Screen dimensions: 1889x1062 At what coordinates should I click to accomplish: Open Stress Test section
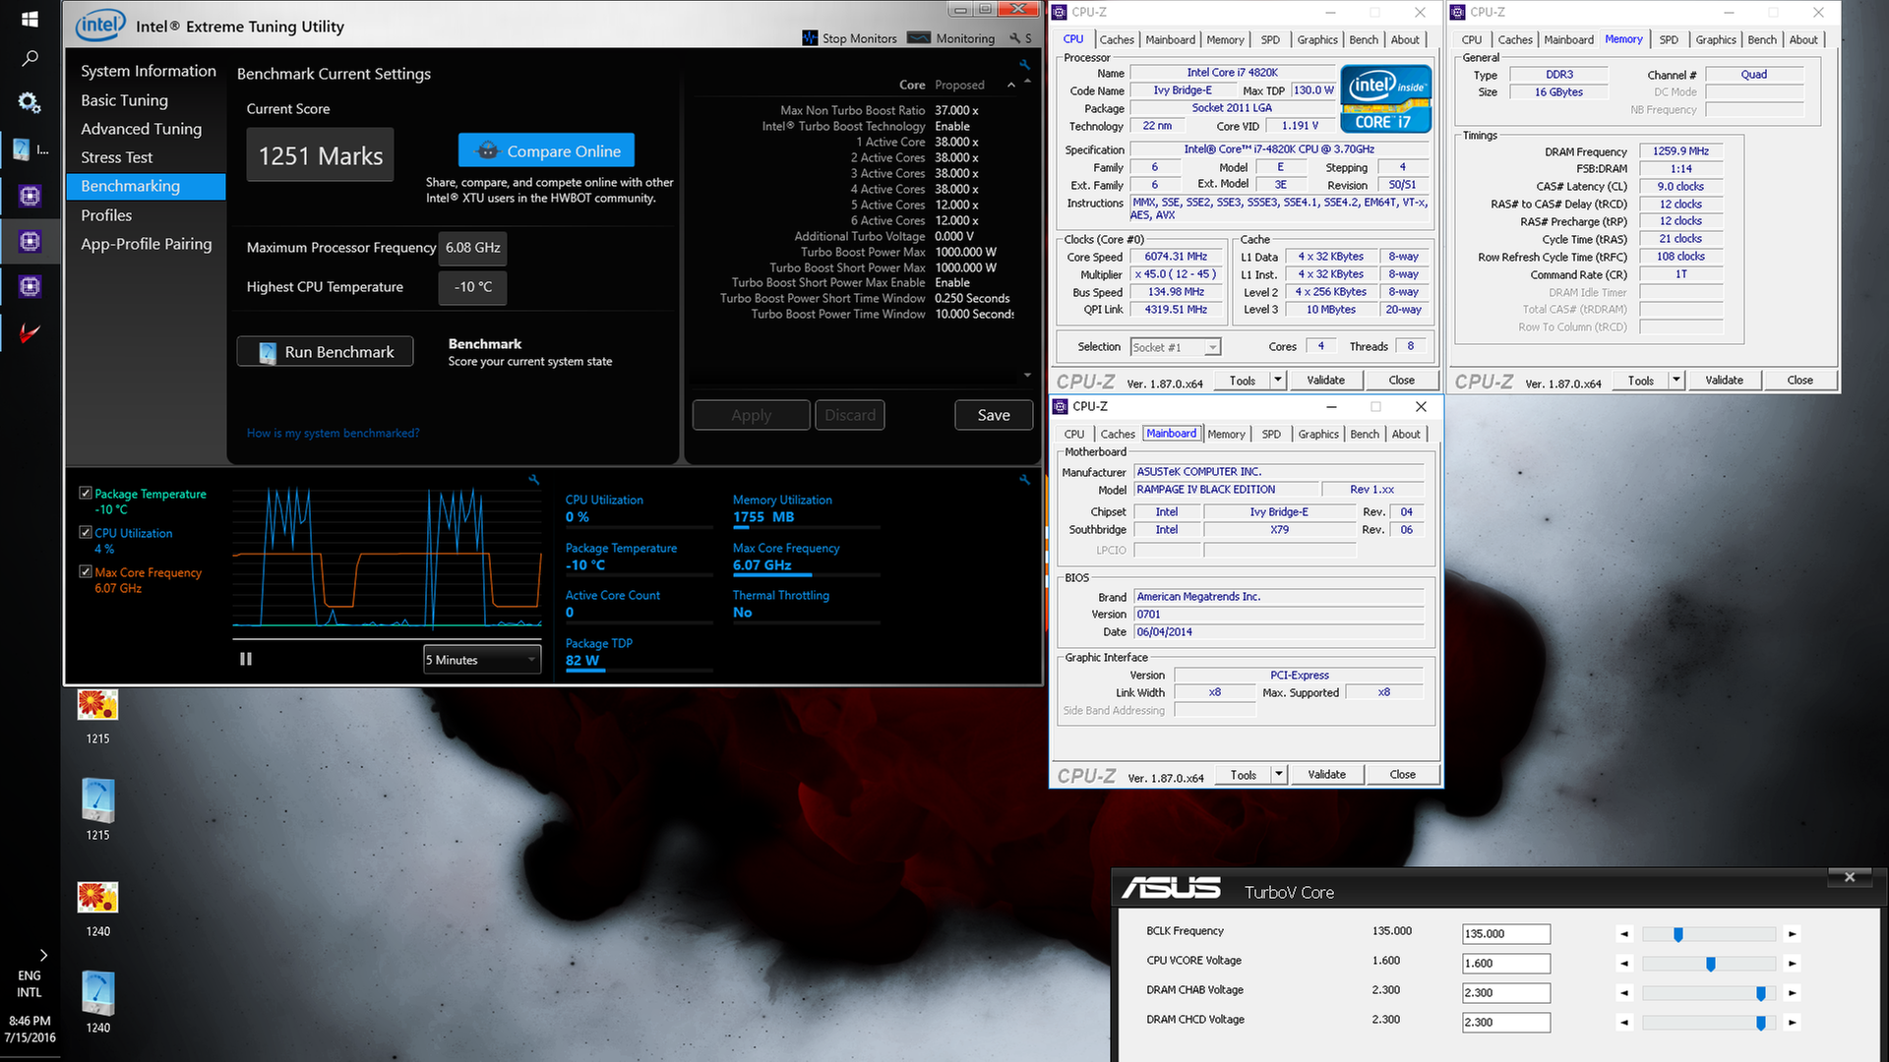coord(116,157)
